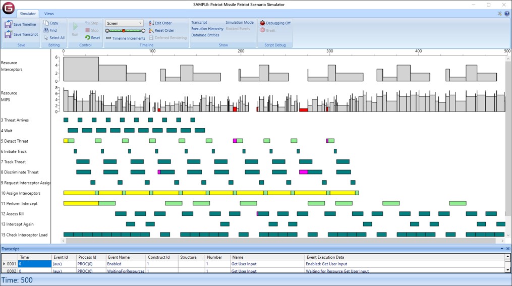Image resolution: width=512 pixels, height=286 pixels.
Task: Open Find with the binoculars icon
Action: pyautogui.click(x=46, y=30)
